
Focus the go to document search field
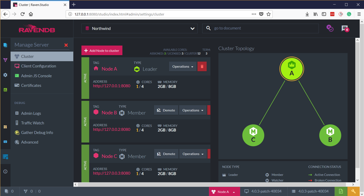pyautogui.click(x=260, y=28)
